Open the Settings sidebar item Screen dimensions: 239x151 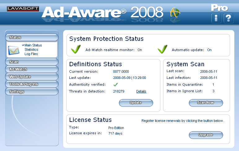(x=32, y=91)
